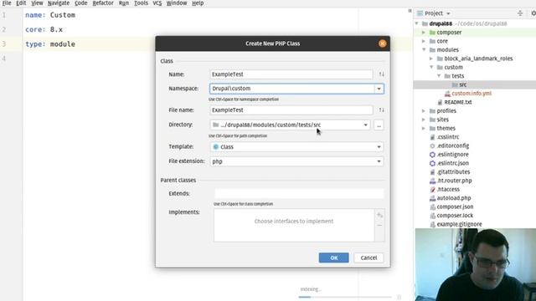Click the scroll-from-source icon in Project panel

click(x=520, y=13)
